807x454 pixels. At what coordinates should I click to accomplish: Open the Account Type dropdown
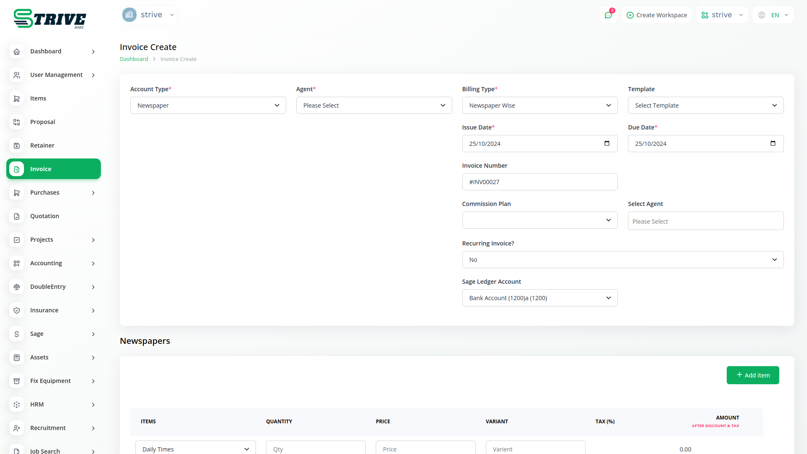208,106
